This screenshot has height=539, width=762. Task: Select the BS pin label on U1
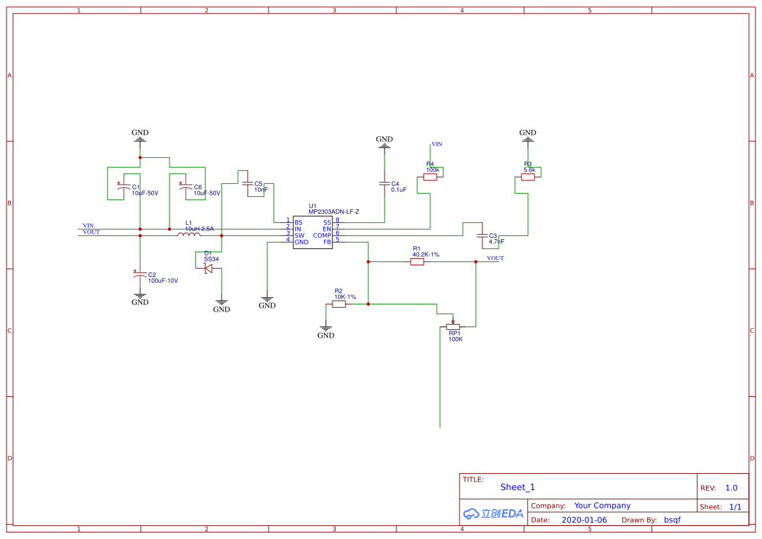tap(299, 223)
